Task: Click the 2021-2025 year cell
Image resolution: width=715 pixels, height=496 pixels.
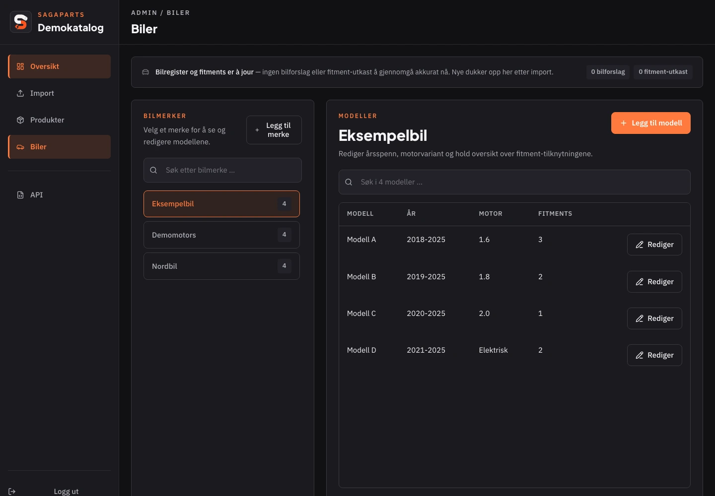Action: [426, 350]
